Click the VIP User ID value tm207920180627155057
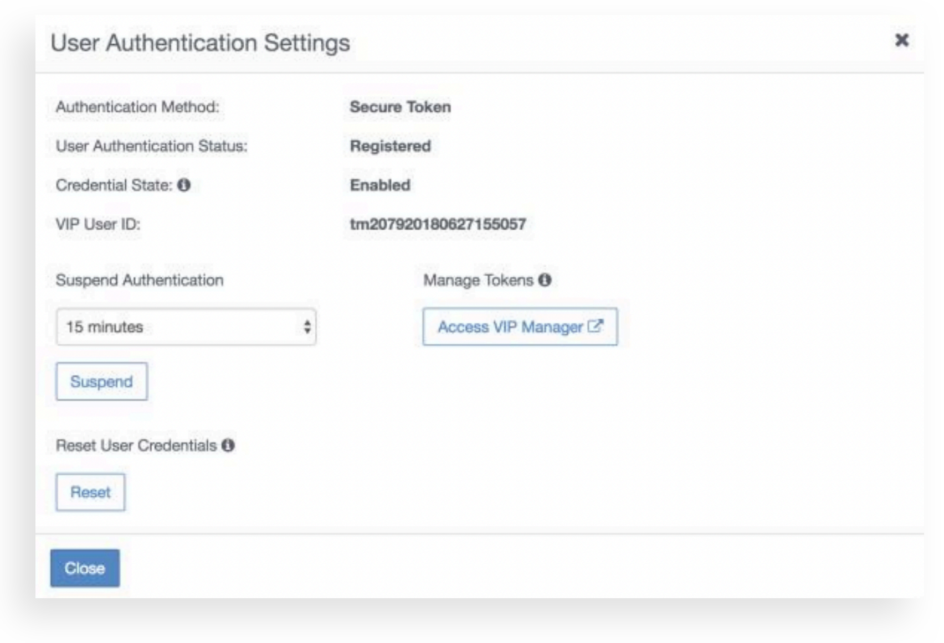 point(438,224)
